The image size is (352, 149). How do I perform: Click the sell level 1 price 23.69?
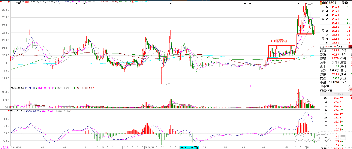pyautogui.click(x=335, y=23)
